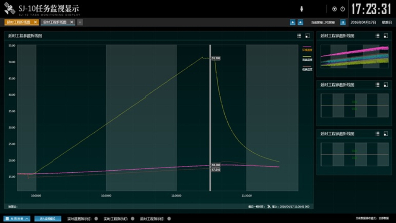This screenshot has height=223, width=396.
Task: Click the 进入监视模式 button
Action: (x=48, y=219)
